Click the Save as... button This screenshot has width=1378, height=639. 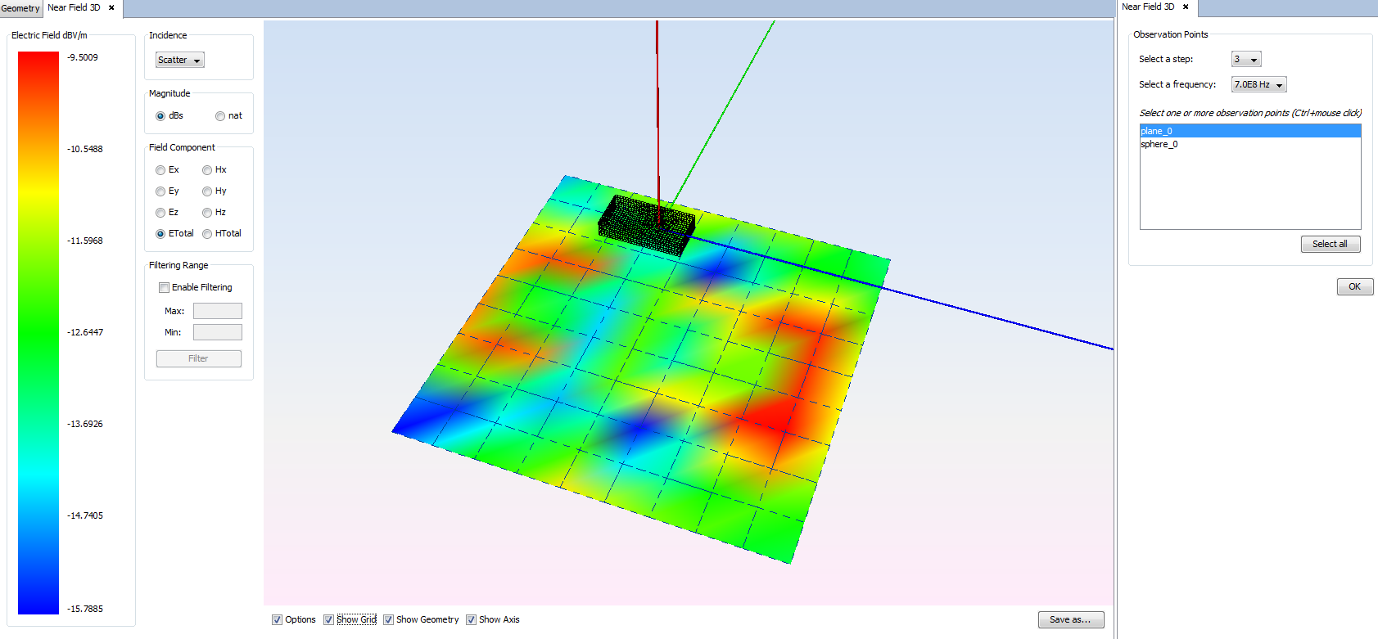pyautogui.click(x=1070, y=619)
